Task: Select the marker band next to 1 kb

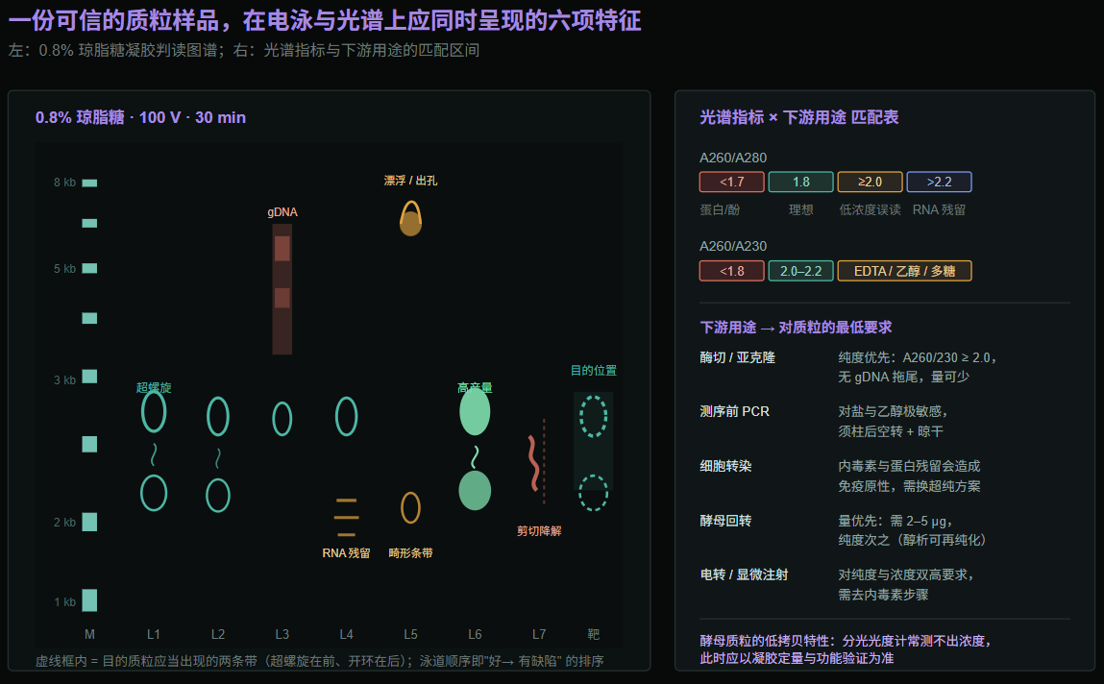Action: [89, 600]
